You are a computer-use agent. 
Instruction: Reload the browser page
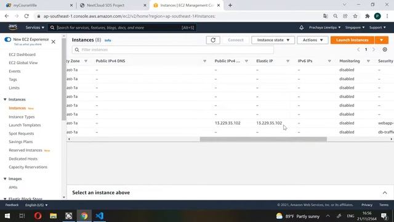click(x=26, y=16)
